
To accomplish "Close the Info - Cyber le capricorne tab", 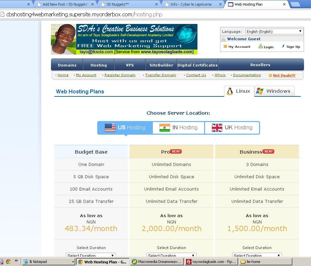I will [220, 4].
